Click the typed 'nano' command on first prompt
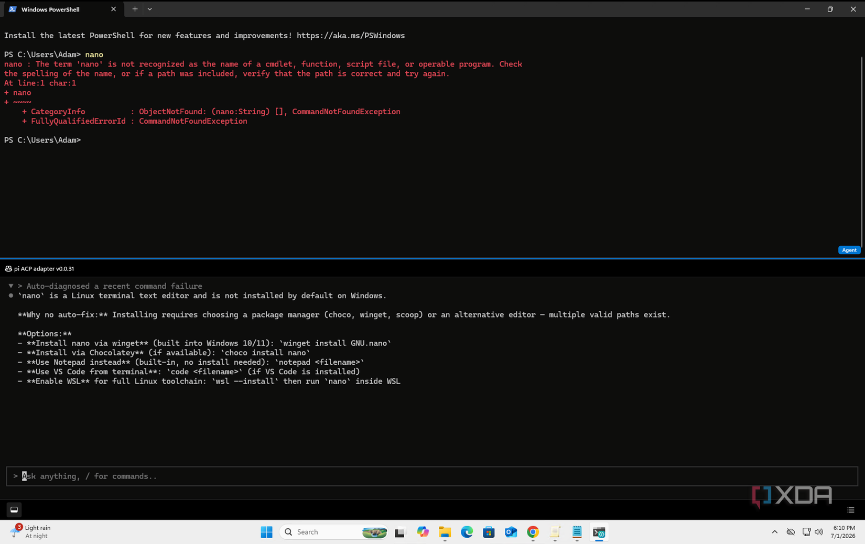 [x=94, y=55]
